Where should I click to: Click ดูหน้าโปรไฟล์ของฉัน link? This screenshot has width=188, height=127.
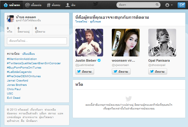point(28,20)
